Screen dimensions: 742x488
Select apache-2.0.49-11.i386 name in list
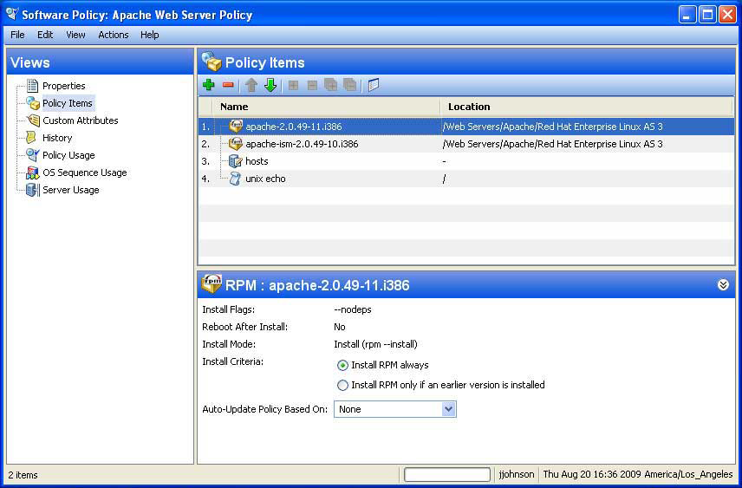pyautogui.click(x=293, y=127)
